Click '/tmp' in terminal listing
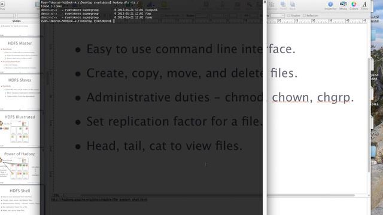Viewport: 383px width, 215px height. pos(148,14)
